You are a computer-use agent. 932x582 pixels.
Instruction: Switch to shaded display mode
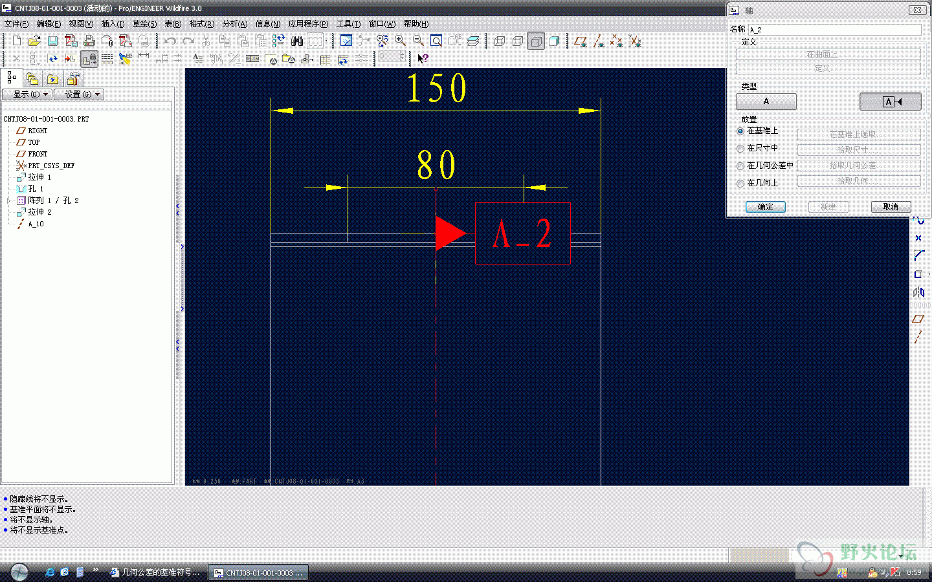pos(554,41)
